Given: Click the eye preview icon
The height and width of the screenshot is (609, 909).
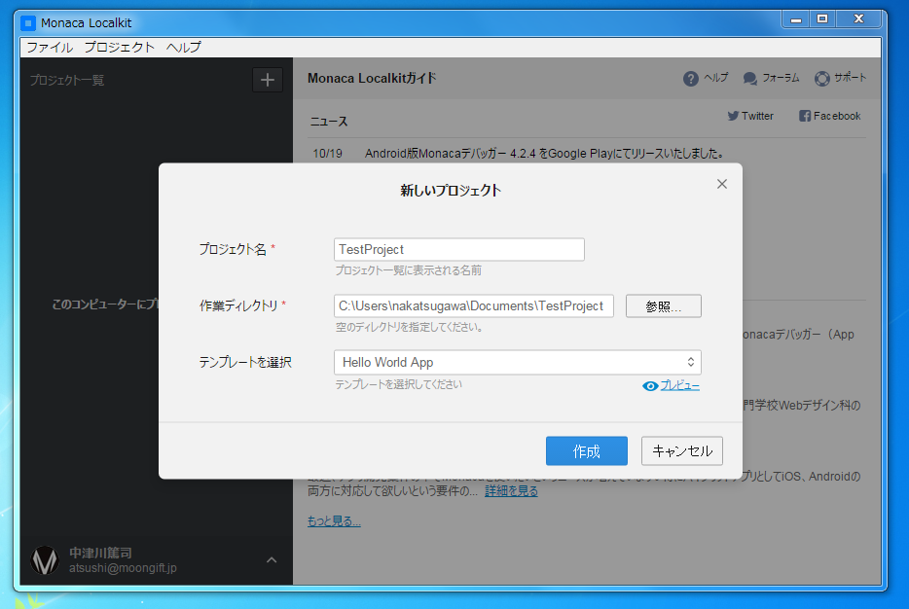Looking at the screenshot, I should 651,386.
